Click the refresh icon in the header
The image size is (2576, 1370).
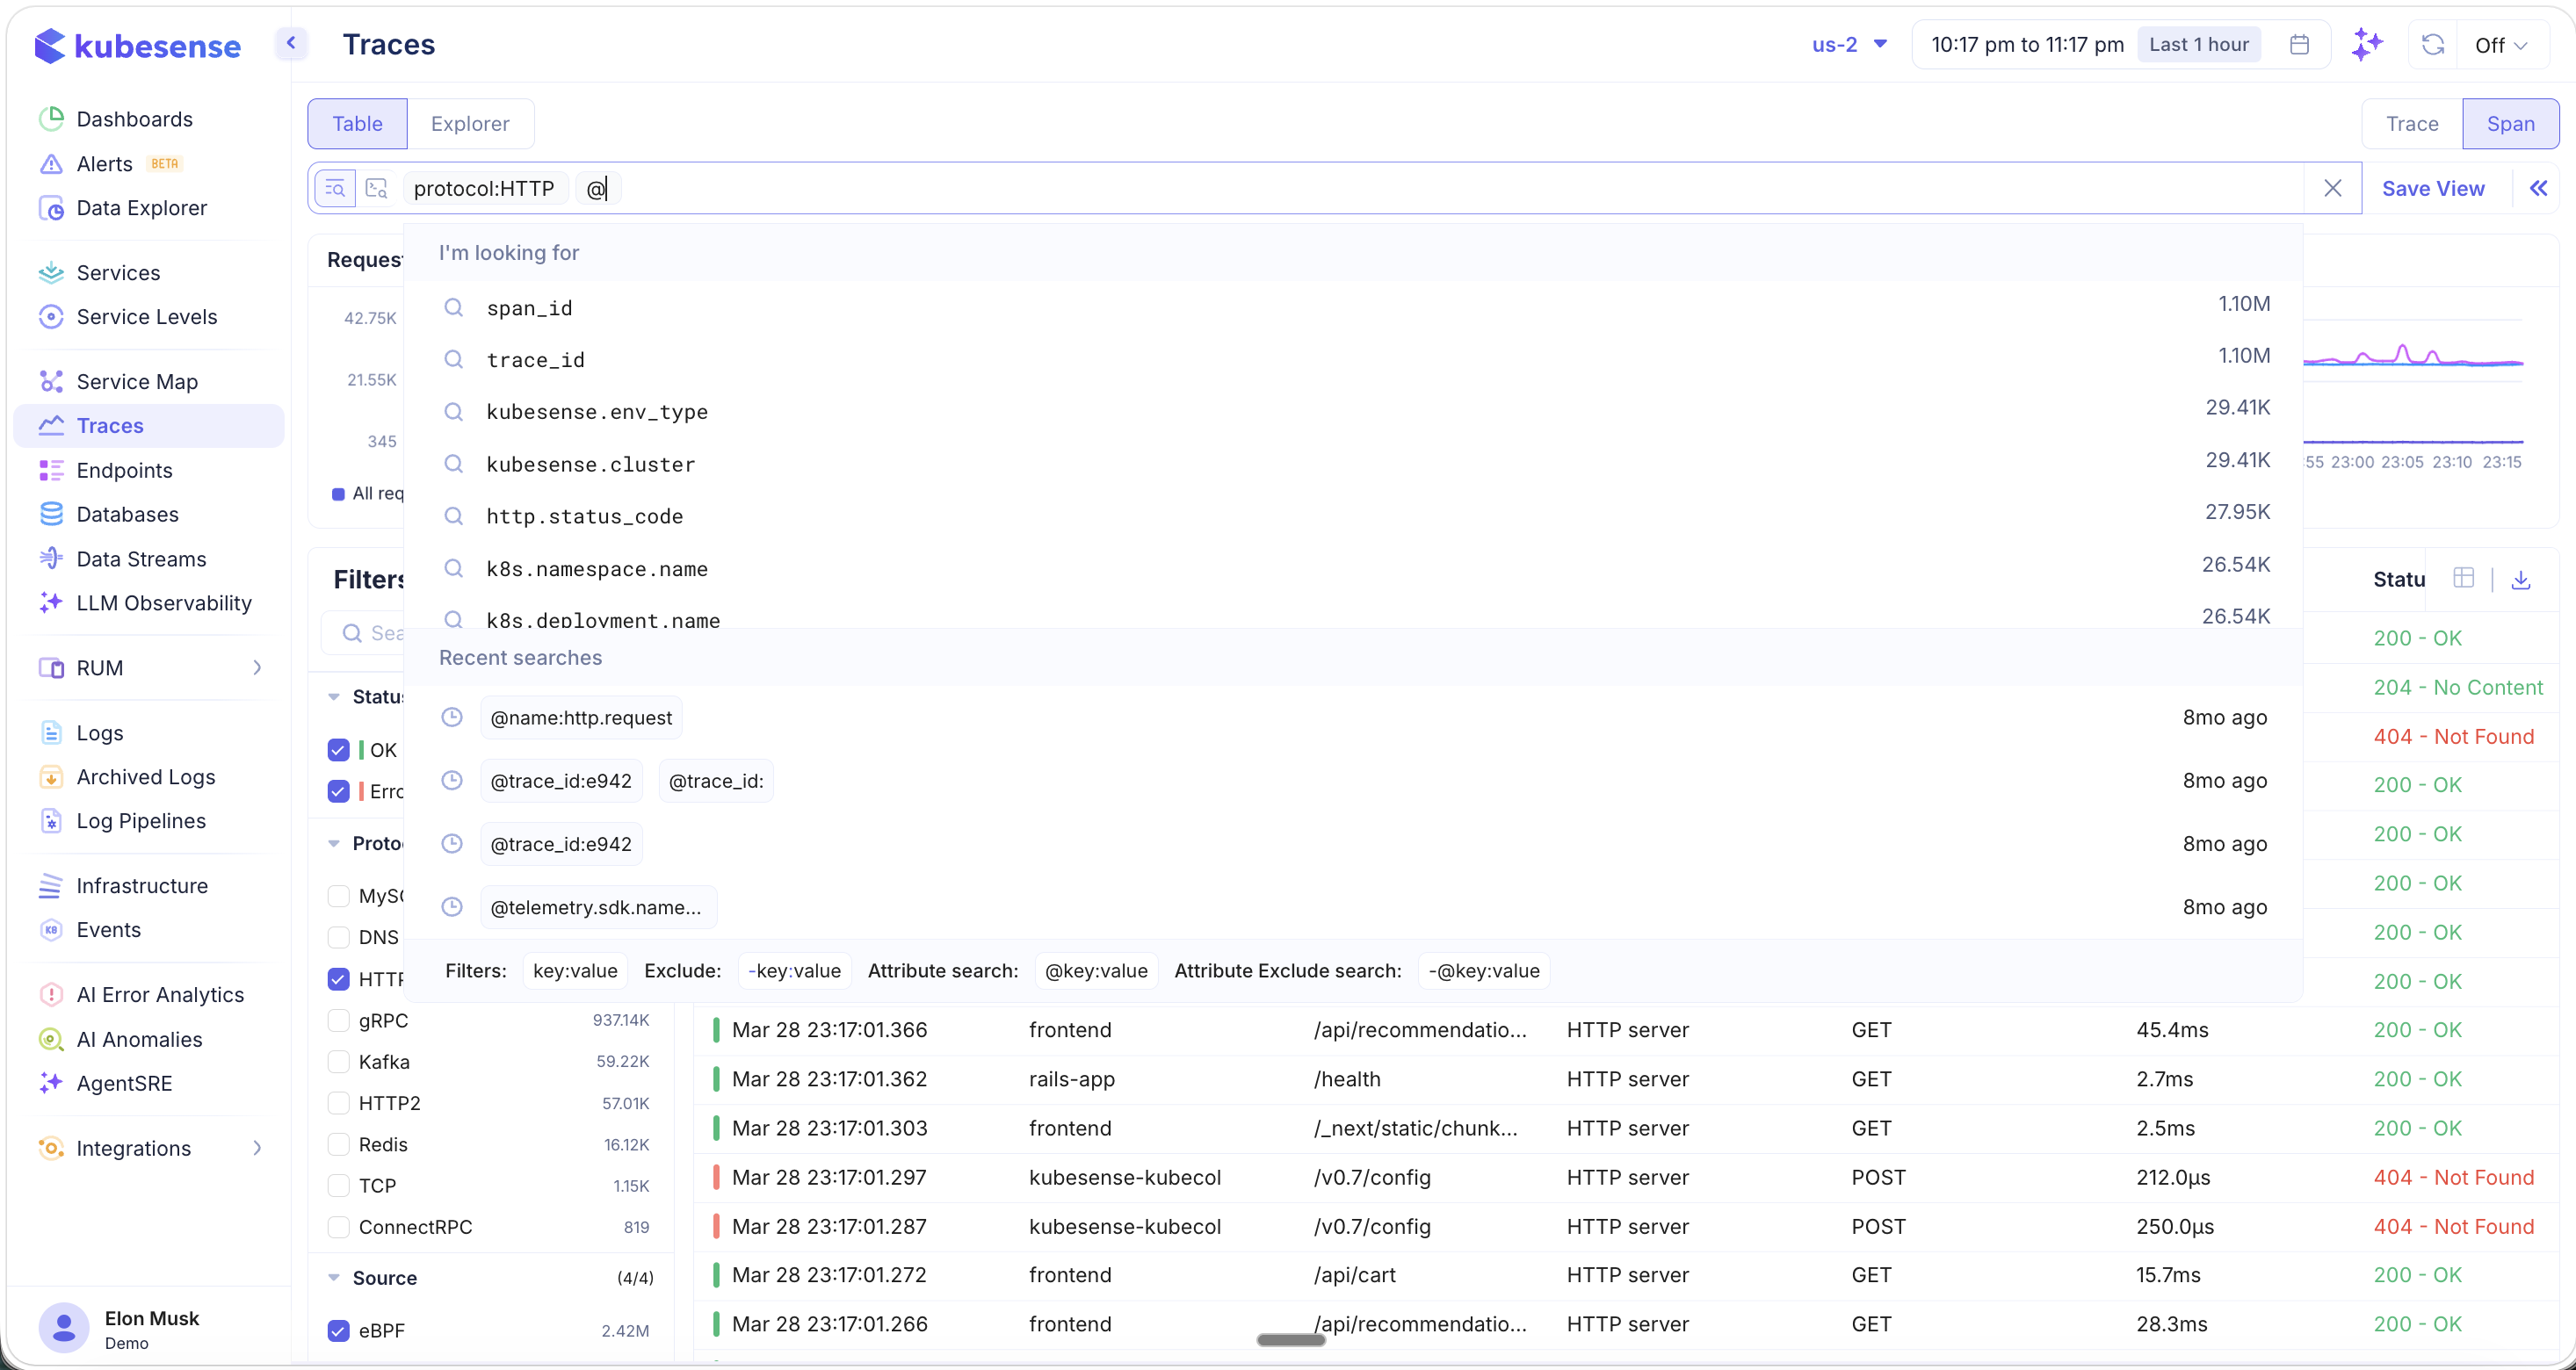coord(2432,44)
